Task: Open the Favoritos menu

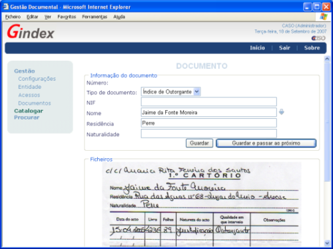Action: [67, 17]
